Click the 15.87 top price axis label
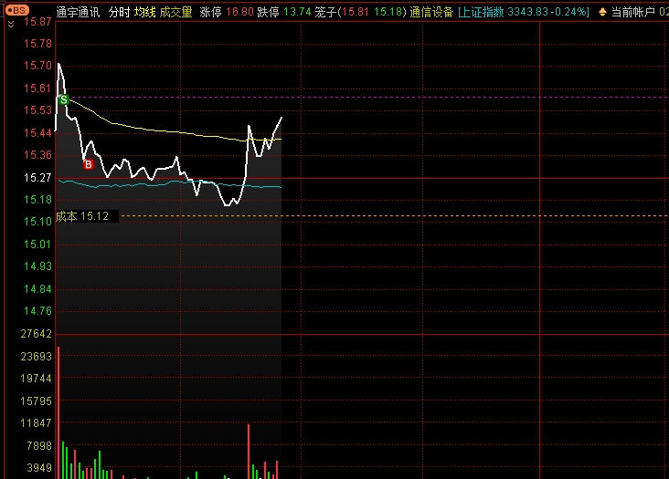 (x=37, y=22)
